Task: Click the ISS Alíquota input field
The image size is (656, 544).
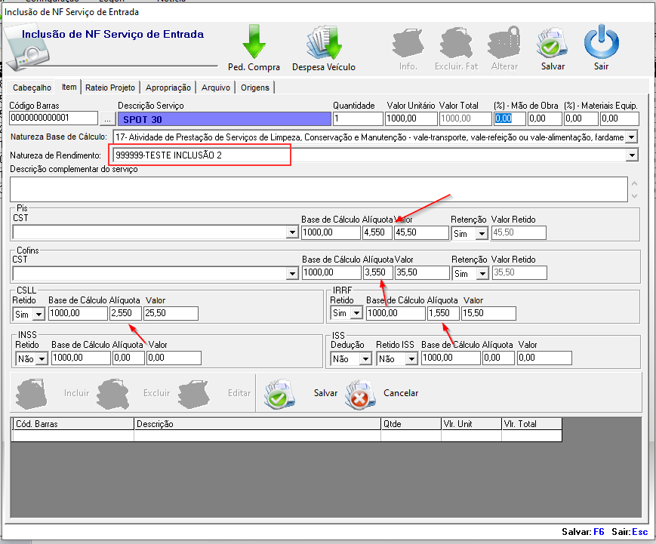Action: [498, 358]
